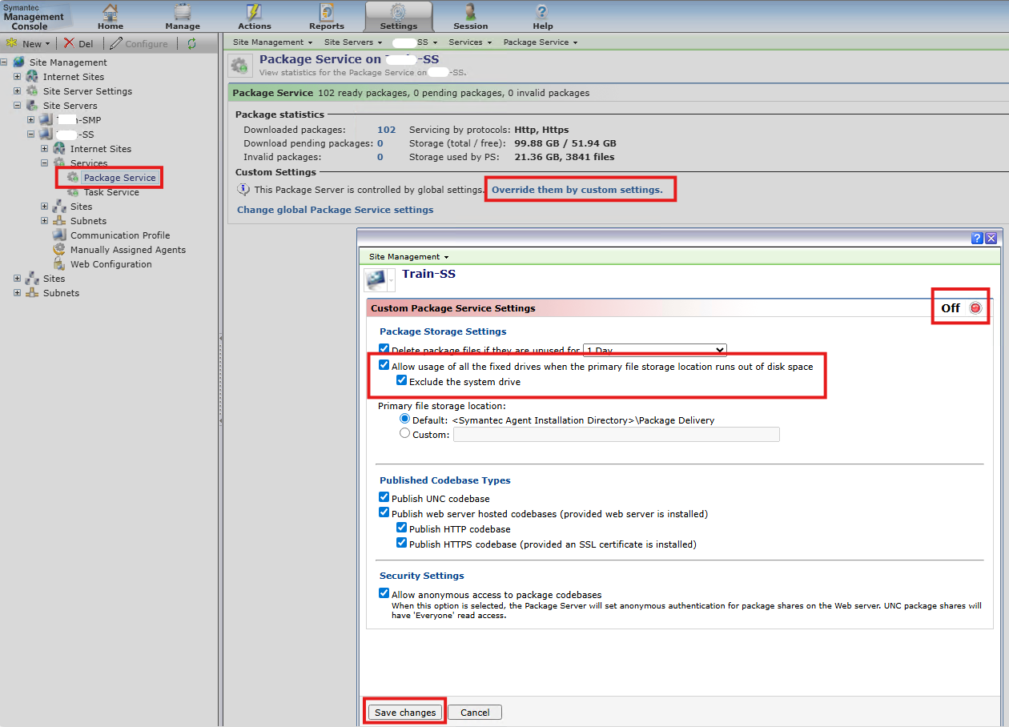Expand Internet Sites under Site Management

point(18,77)
